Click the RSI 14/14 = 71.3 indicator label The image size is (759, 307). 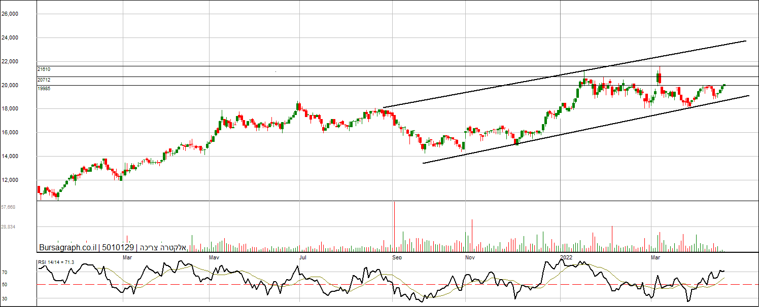point(56,262)
